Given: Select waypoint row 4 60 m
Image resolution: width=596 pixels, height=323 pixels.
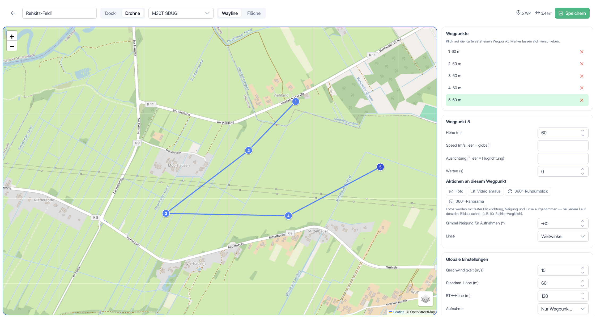Looking at the screenshot, I should click(x=517, y=88).
